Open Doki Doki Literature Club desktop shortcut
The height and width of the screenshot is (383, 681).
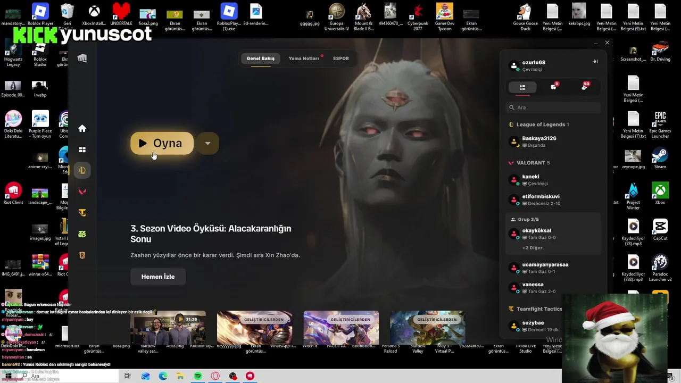click(x=13, y=125)
